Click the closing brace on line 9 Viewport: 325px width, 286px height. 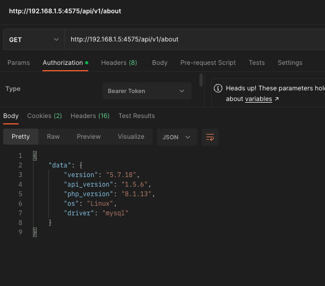(x=35, y=232)
